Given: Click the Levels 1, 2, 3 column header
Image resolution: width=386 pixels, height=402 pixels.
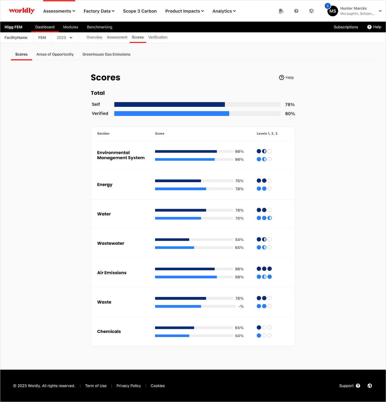Looking at the screenshot, I should tap(267, 133).
